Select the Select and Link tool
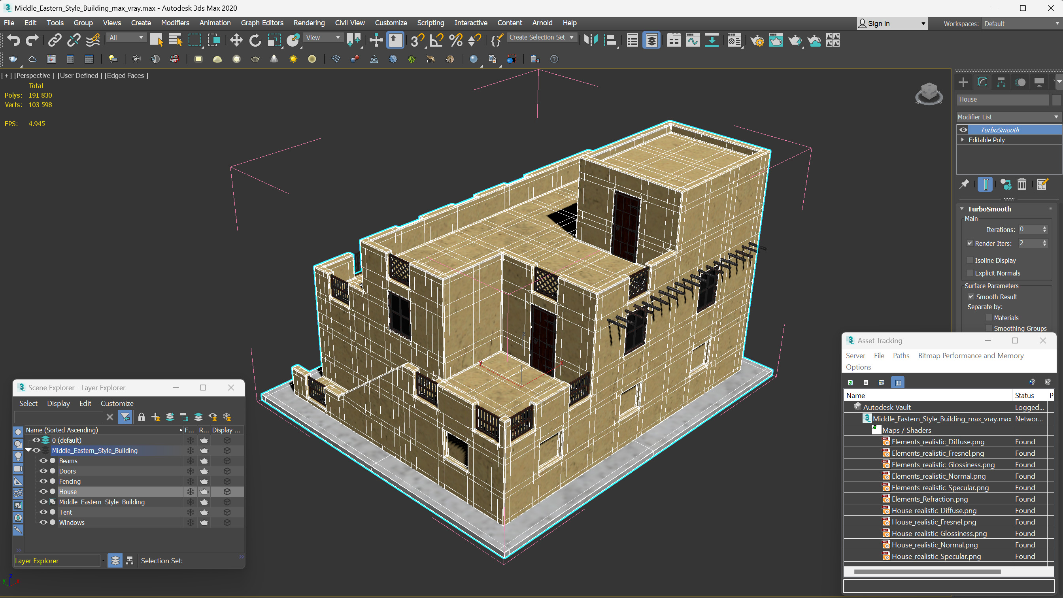Image resolution: width=1063 pixels, height=598 pixels. pos(55,40)
